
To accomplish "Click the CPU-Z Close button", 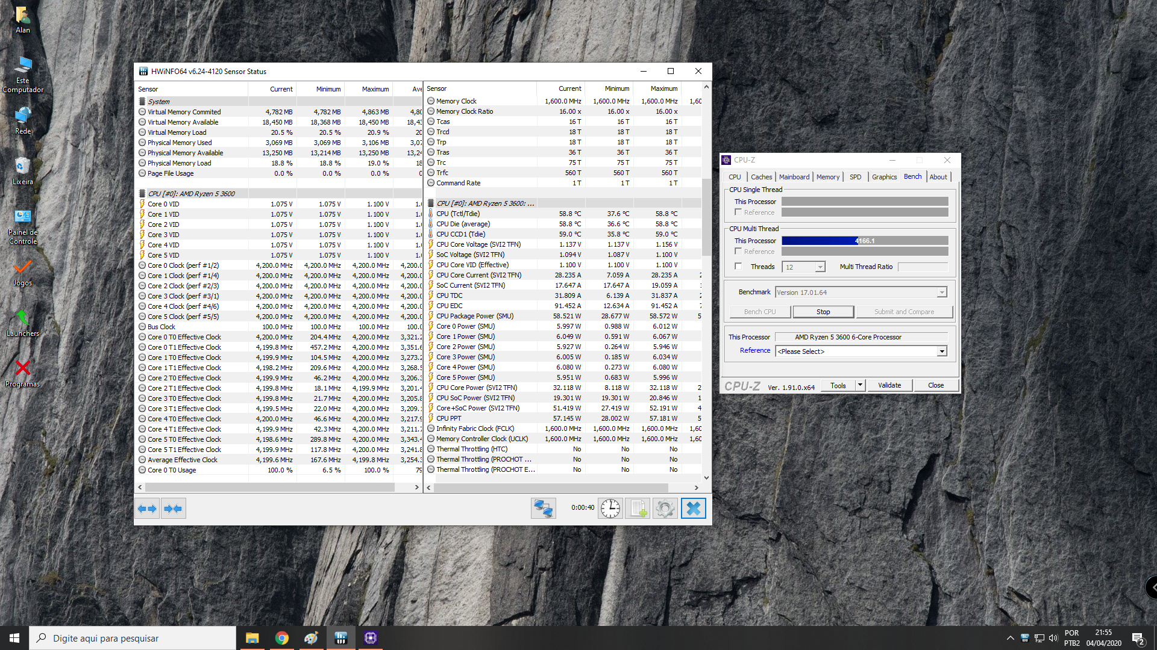I will pyautogui.click(x=936, y=385).
